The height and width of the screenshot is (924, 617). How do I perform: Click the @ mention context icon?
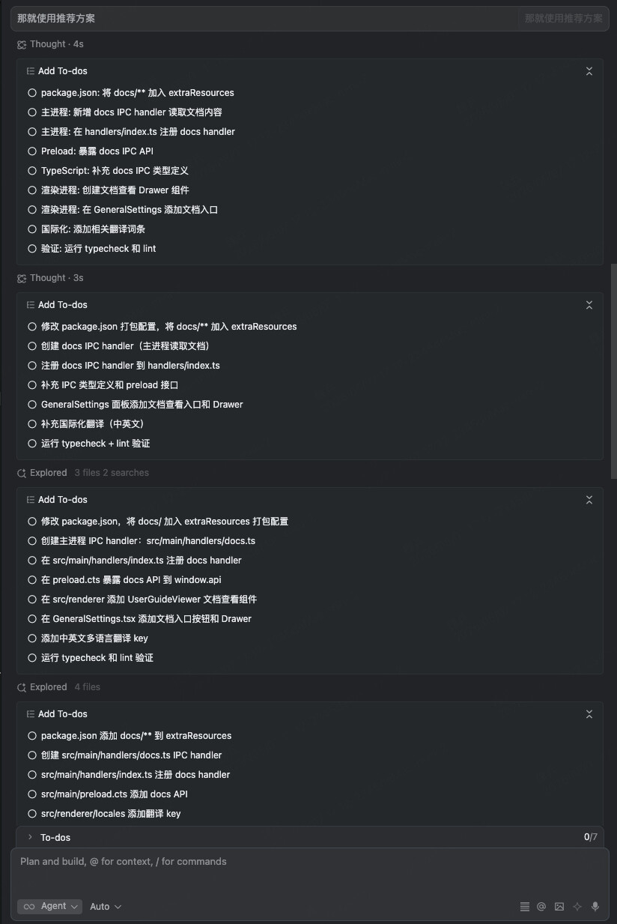click(541, 906)
